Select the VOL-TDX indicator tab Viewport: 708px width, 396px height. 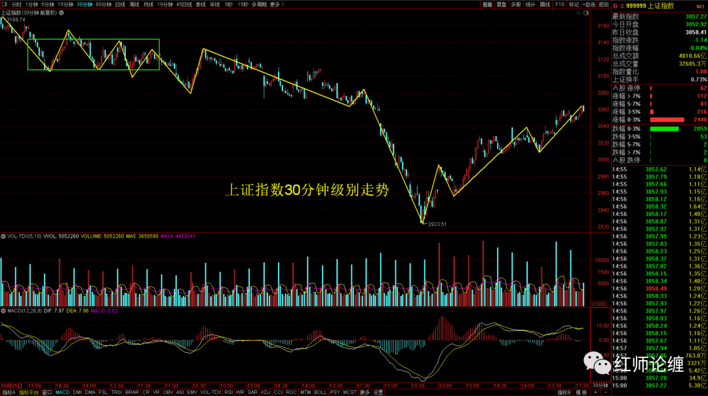point(210,392)
